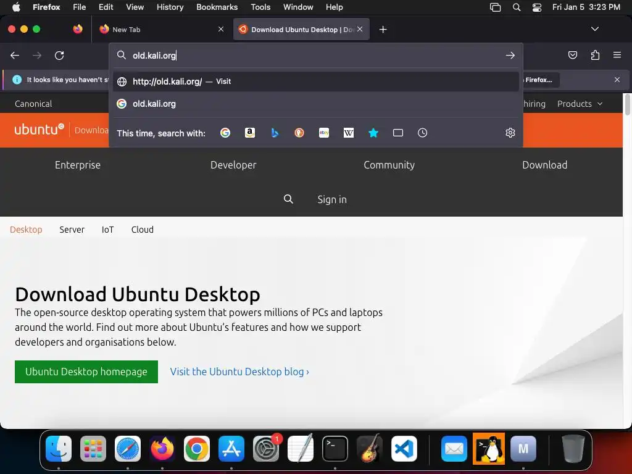The image size is (632, 474).
Task: Open the list all tabs dropdown
Action: (x=594, y=29)
